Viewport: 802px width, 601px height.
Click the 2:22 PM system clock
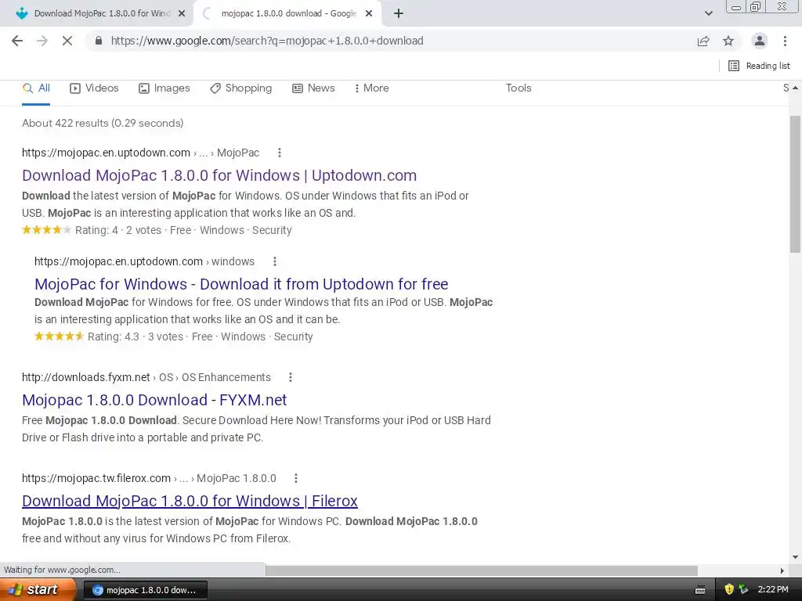(773, 590)
